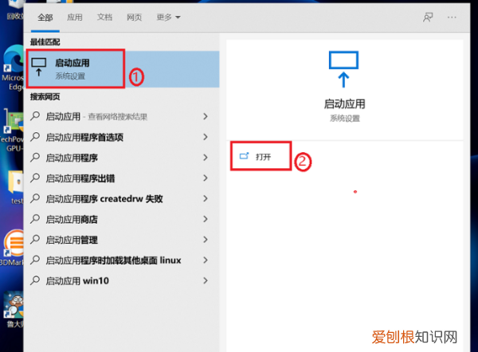Expand arrow for 启动应用商店

click(x=206, y=219)
